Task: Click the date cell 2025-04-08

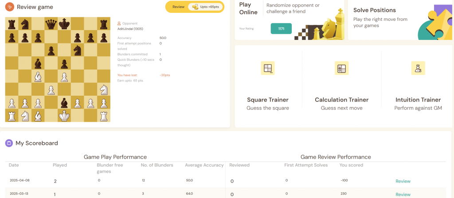Action: pyautogui.click(x=20, y=180)
